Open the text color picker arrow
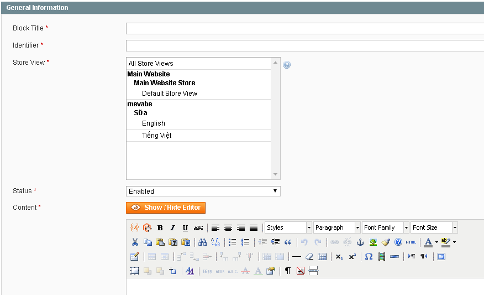This screenshot has height=295, width=484. pyautogui.click(x=436, y=242)
